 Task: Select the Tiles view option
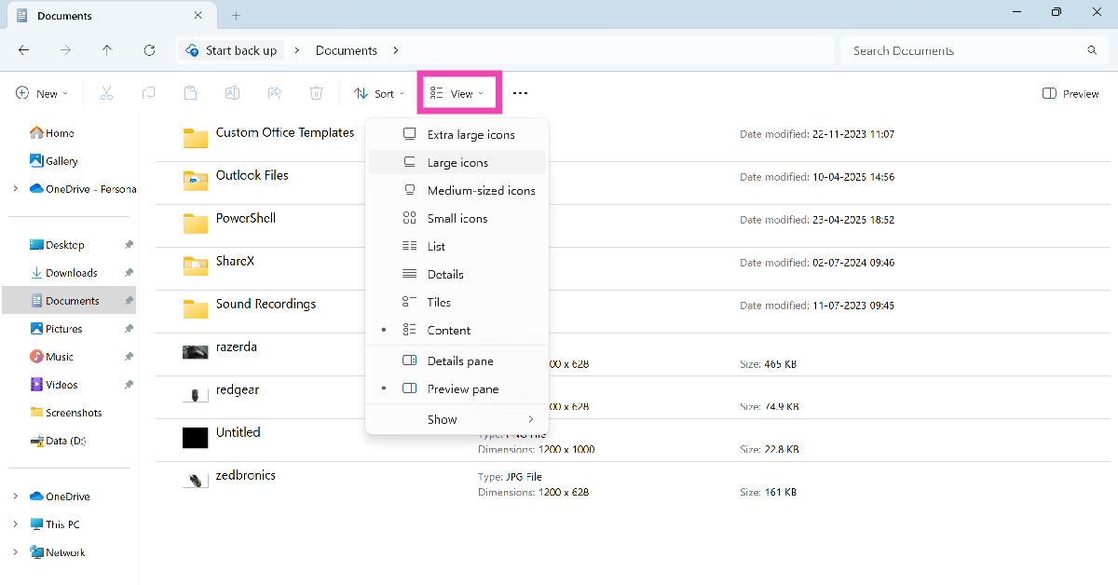pos(438,302)
